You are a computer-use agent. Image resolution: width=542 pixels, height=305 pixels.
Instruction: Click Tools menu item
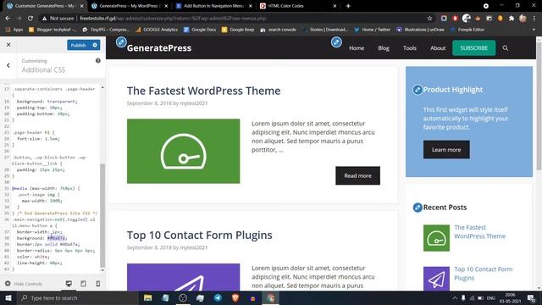click(x=410, y=48)
